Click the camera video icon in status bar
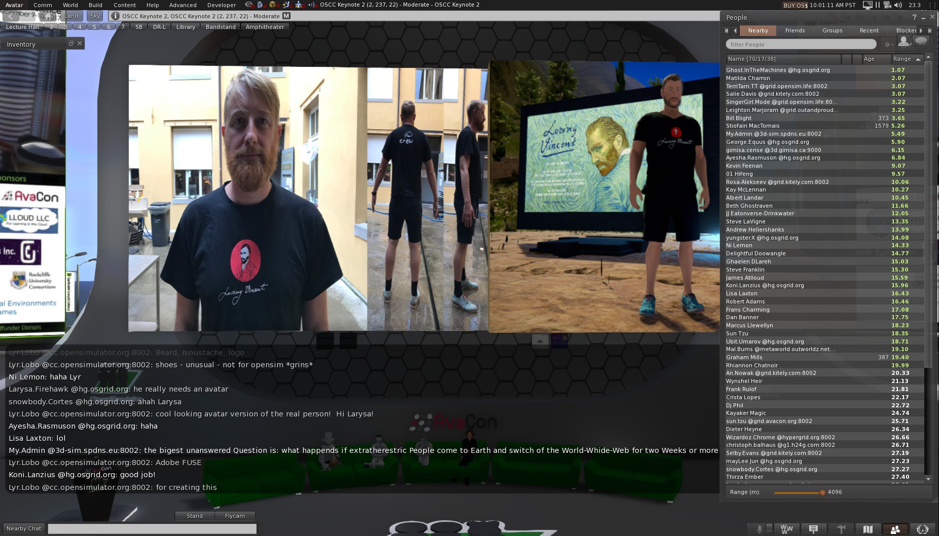The height and width of the screenshot is (536, 939). pyautogui.click(x=888, y=5)
